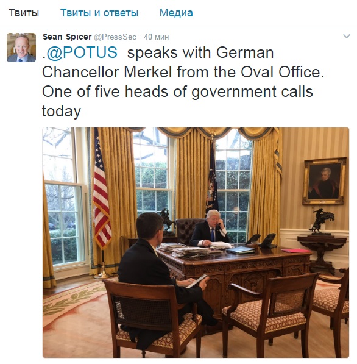Click the red folder on the desk

click(x=295, y=251)
